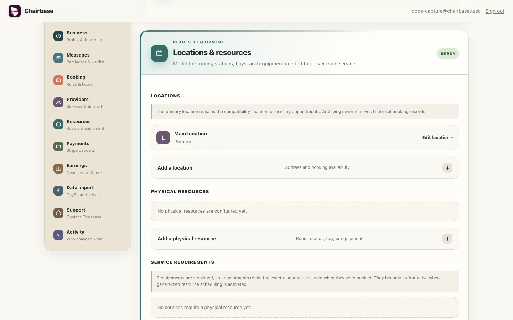Screen dimensions: 513x320
Task: Expand the Edit location + control
Action: coord(437,138)
